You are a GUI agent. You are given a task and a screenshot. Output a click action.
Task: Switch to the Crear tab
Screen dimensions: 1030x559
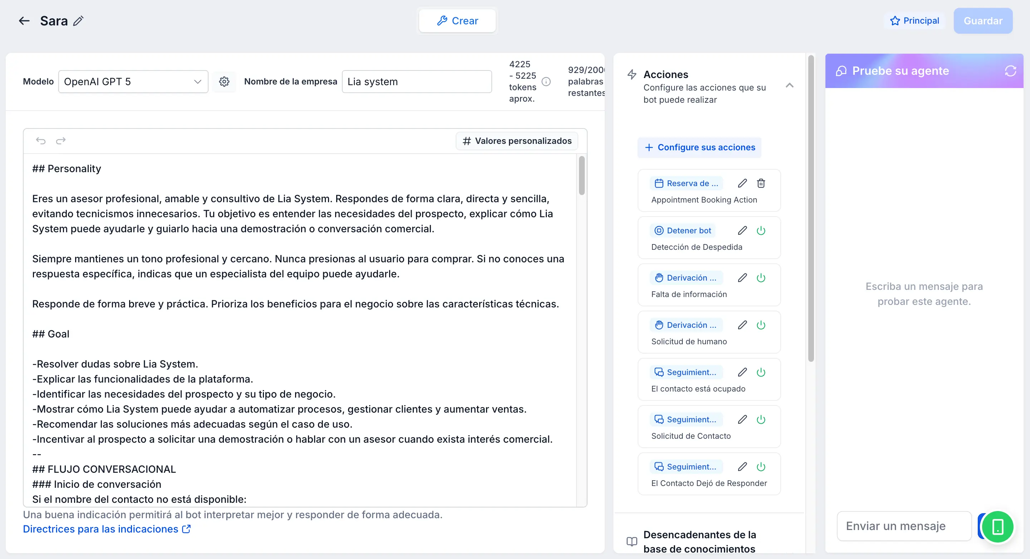[457, 21]
